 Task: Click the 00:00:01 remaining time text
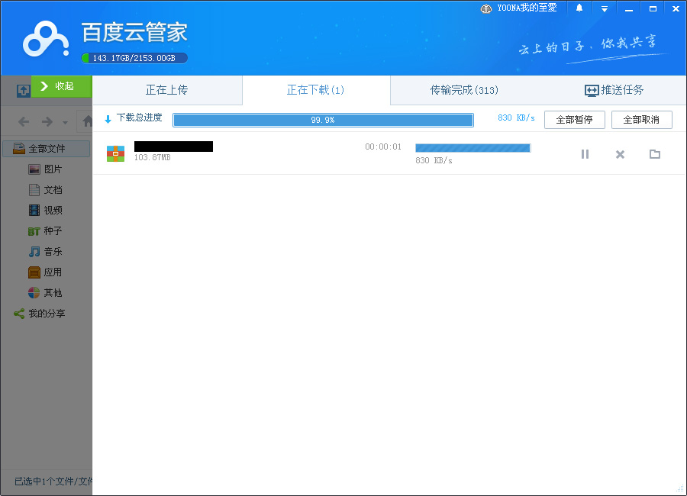tap(383, 147)
